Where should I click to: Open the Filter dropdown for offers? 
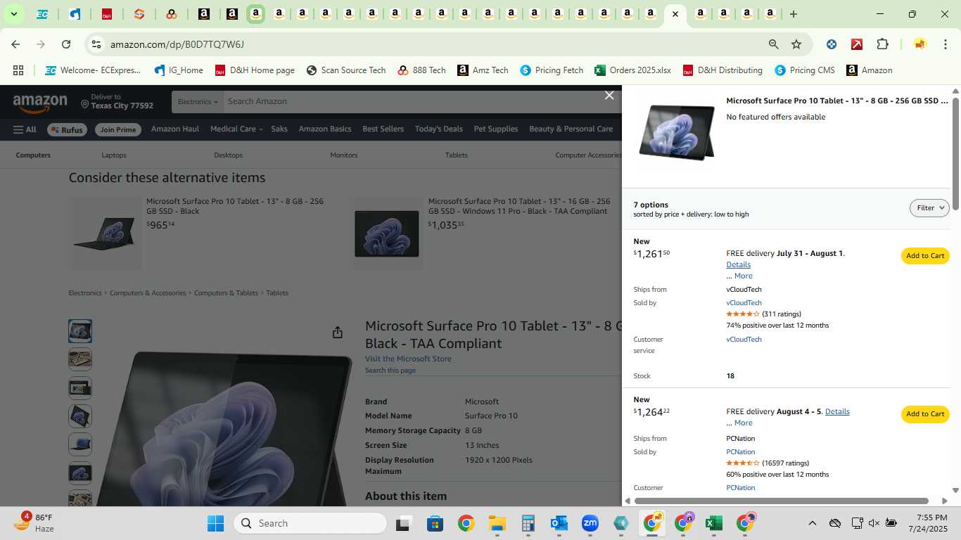[x=929, y=208]
